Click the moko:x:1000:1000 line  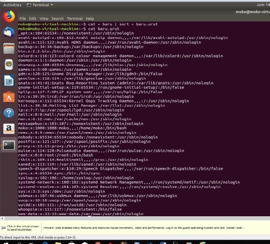(72, 128)
